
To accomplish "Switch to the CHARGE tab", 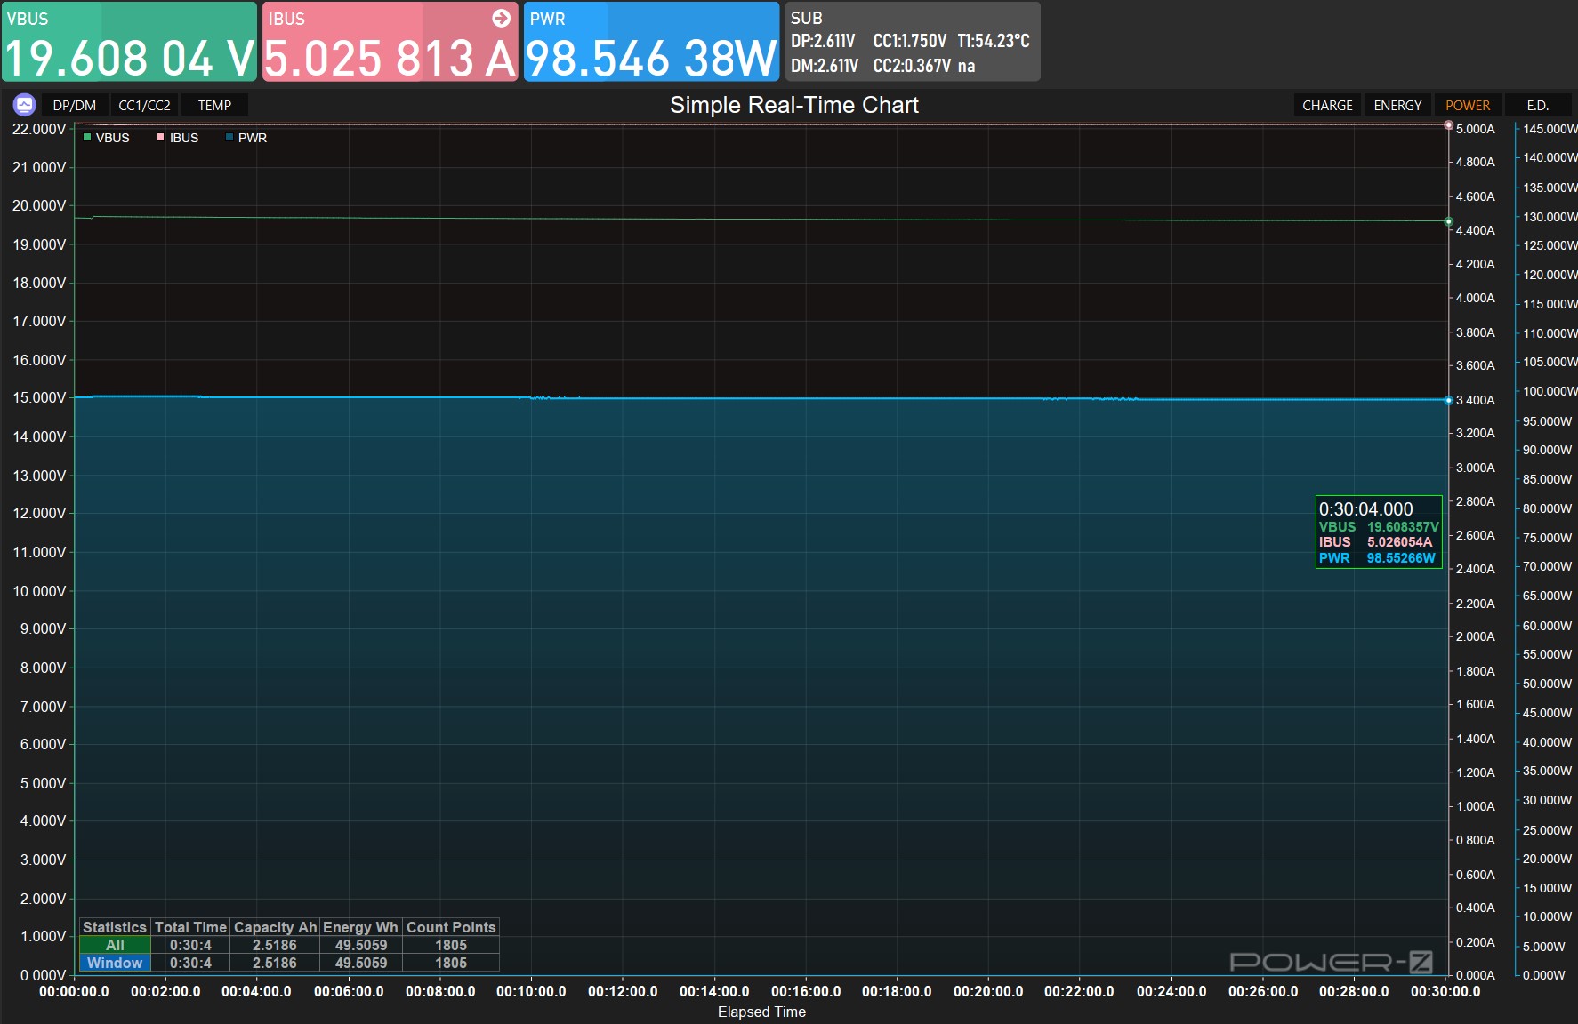I will click(x=1327, y=105).
